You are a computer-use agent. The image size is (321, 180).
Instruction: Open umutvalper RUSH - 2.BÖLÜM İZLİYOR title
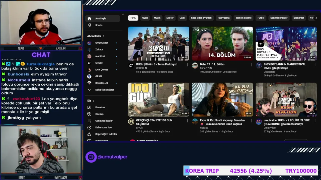(x=287, y=122)
